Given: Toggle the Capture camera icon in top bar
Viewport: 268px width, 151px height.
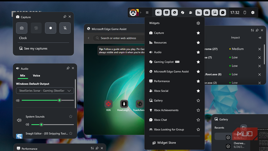Looking at the screenshot, I should pyautogui.click(x=207, y=12).
